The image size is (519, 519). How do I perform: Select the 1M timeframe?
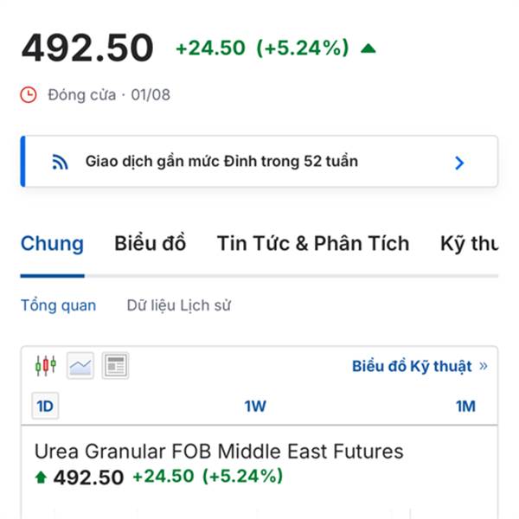coord(465,407)
